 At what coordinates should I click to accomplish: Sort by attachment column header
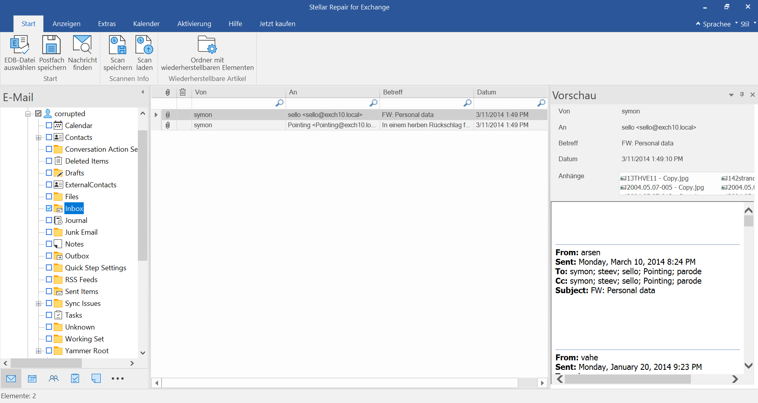pos(168,92)
